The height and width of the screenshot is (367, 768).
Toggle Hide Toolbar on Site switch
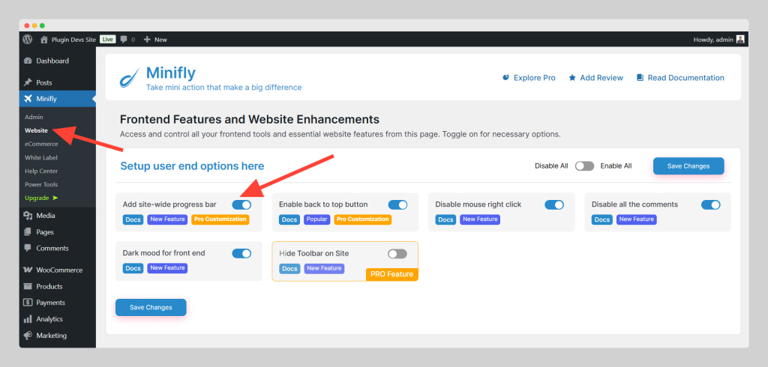[397, 253]
